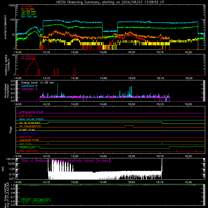Click the 'NON SOLAR EVENT' flag label

point(31,119)
